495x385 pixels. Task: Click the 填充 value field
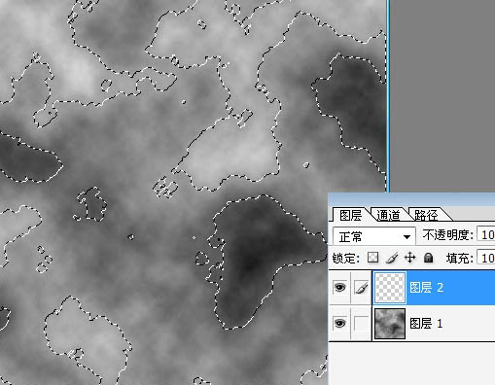486,259
